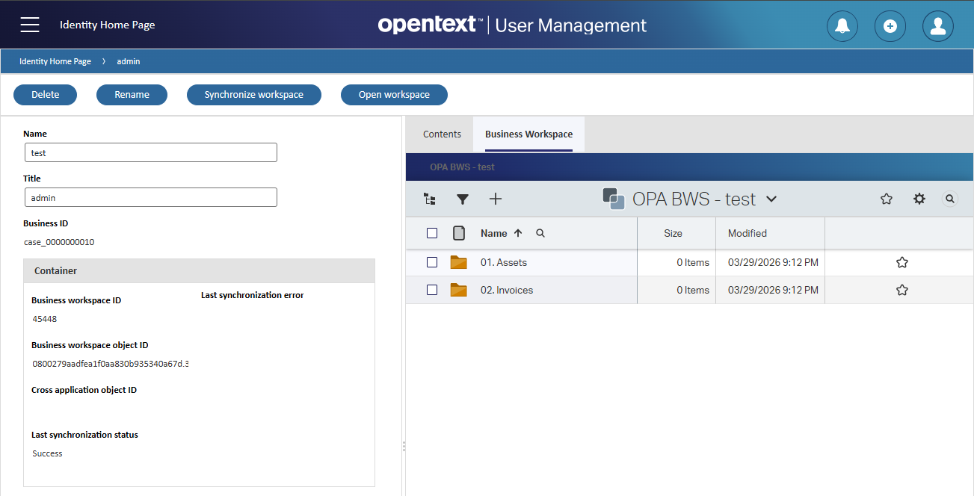Screen dimensions: 974x496
Task: Click the Name column header
Action: (x=494, y=233)
